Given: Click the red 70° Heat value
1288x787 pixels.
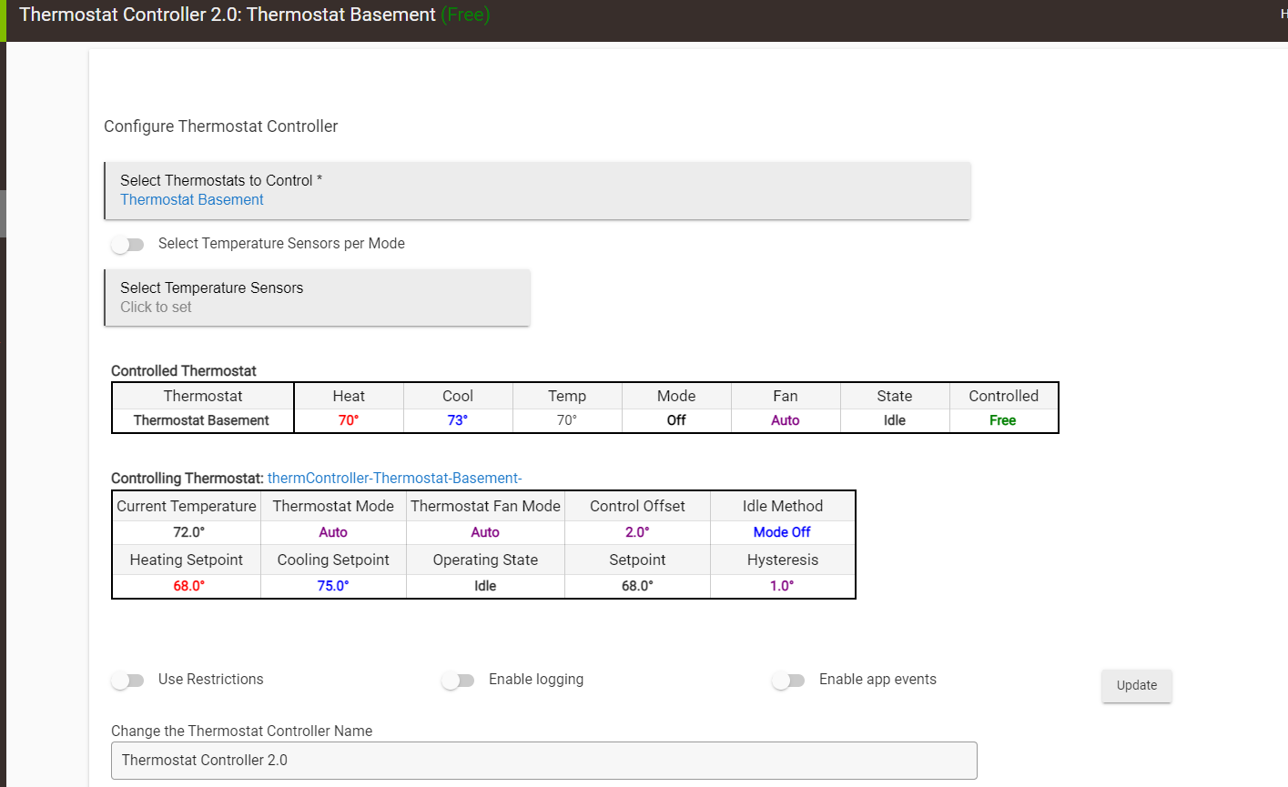Looking at the screenshot, I should 349,420.
